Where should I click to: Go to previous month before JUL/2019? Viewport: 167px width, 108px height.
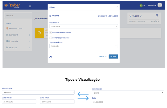(130, 16)
